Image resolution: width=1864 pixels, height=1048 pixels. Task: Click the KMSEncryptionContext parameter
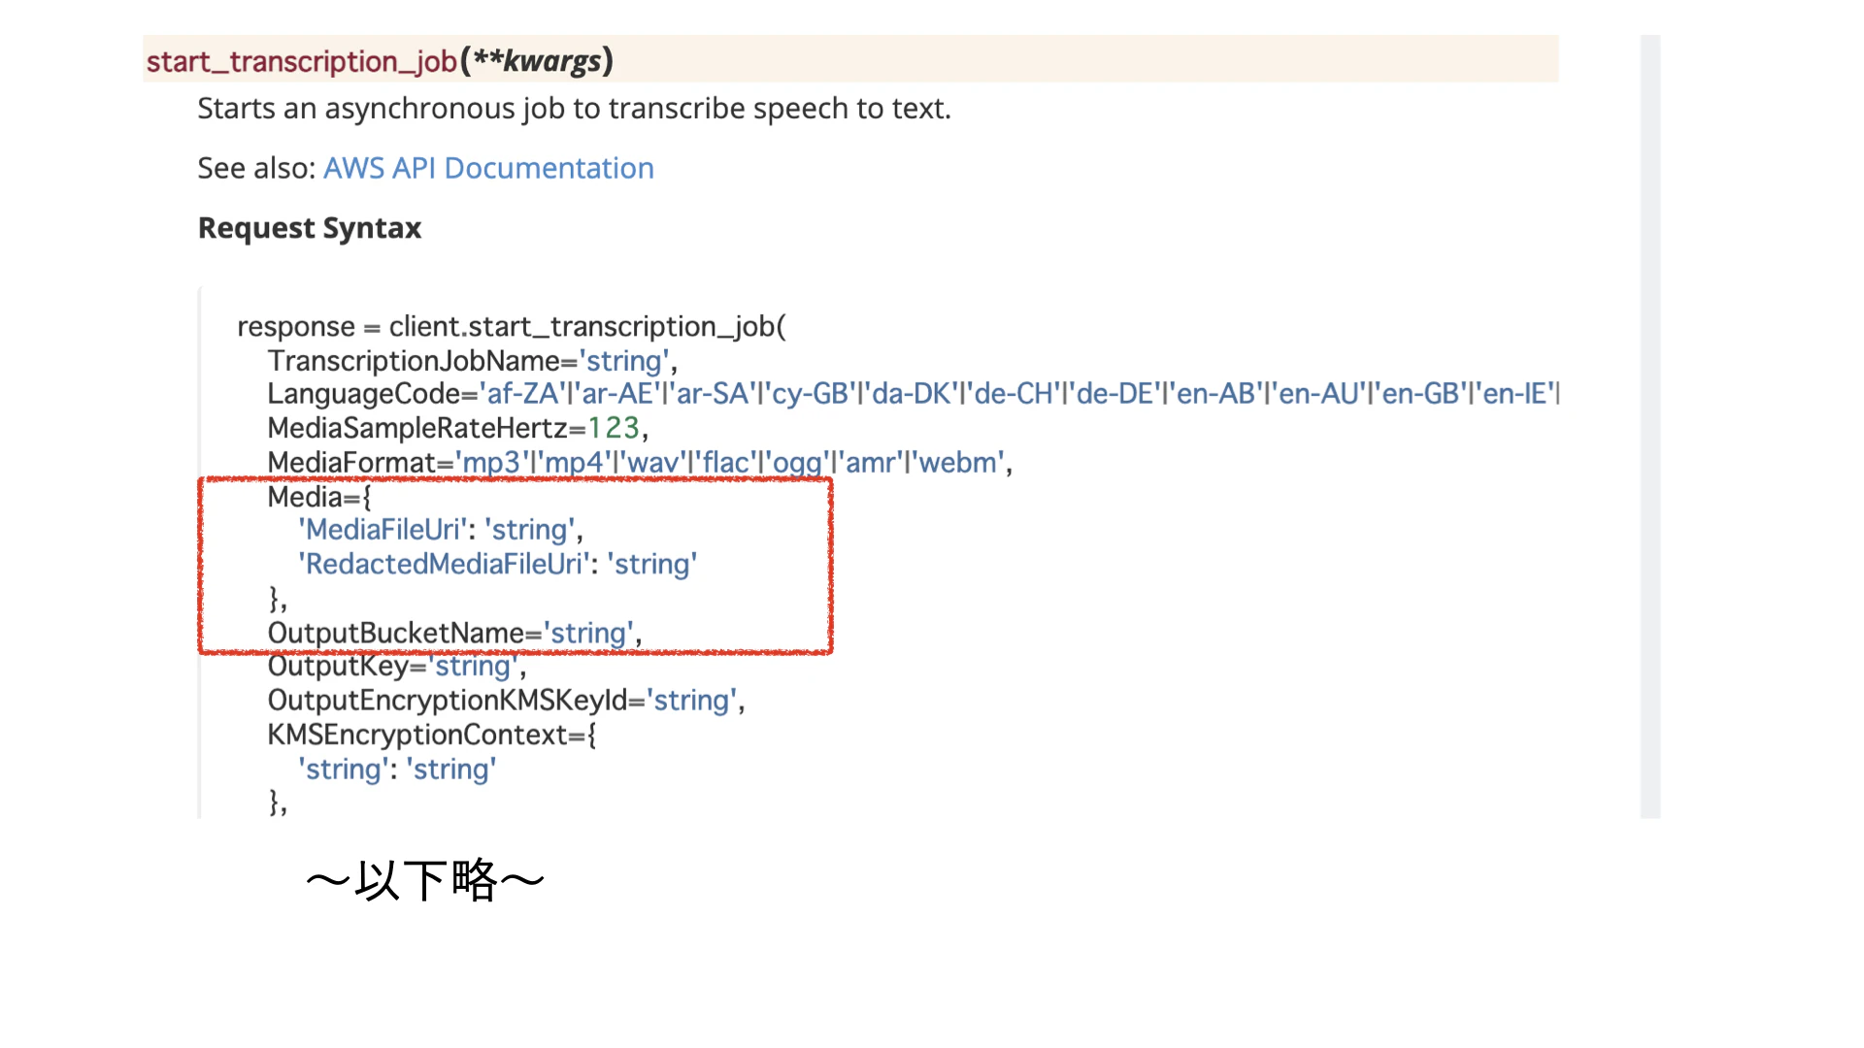(417, 735)
